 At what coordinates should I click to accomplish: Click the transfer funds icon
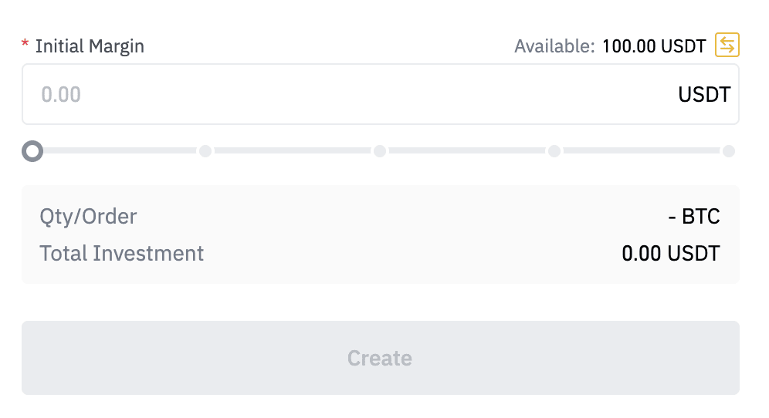727,46
